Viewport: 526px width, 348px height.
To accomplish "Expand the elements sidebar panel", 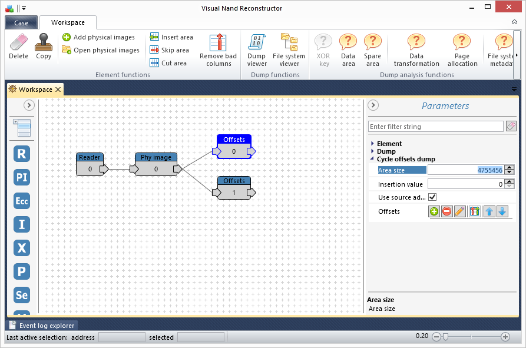I will [29, 105].
